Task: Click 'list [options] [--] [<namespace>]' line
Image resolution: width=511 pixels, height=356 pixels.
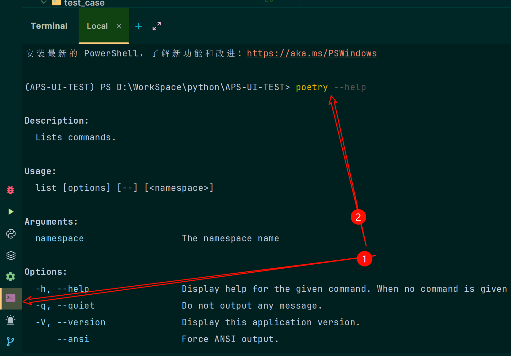Action: pyautogui.click(x=124, y=188)
